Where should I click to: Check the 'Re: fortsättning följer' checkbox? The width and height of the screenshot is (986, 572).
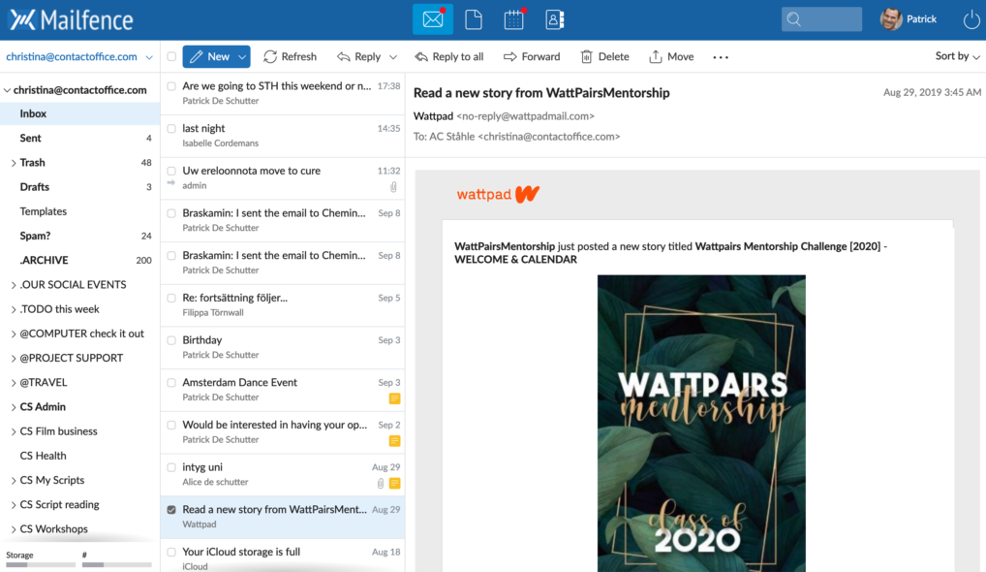(171, 298)
